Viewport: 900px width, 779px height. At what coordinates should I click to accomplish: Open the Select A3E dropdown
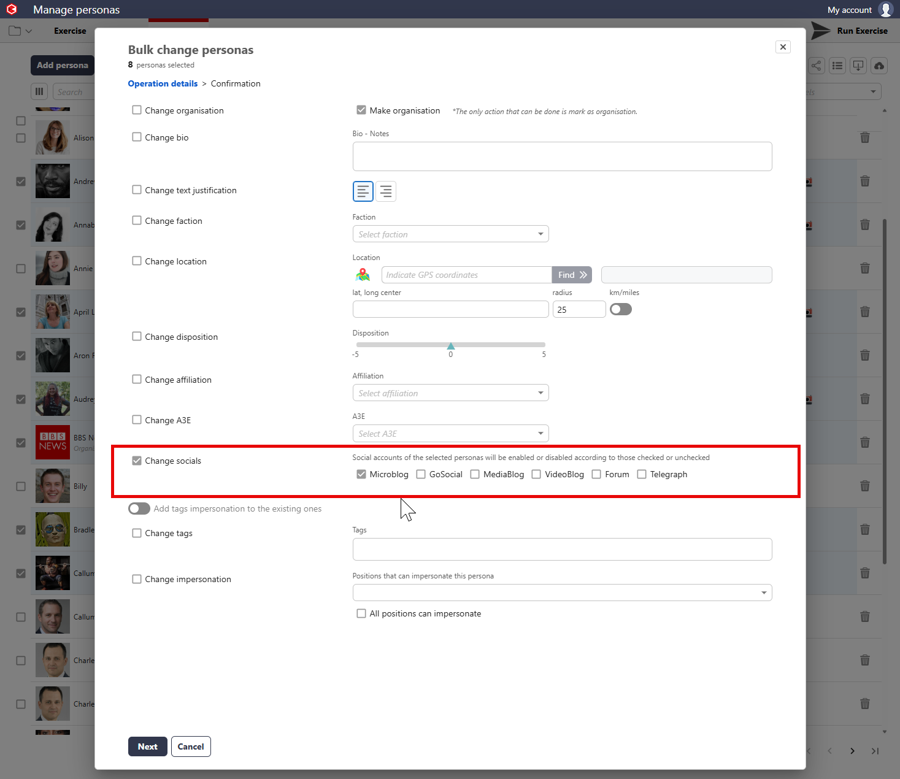pos(450,434)
